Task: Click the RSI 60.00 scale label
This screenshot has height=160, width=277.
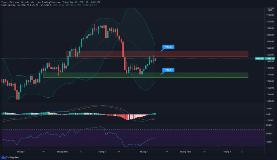Action: pos(269,134)
